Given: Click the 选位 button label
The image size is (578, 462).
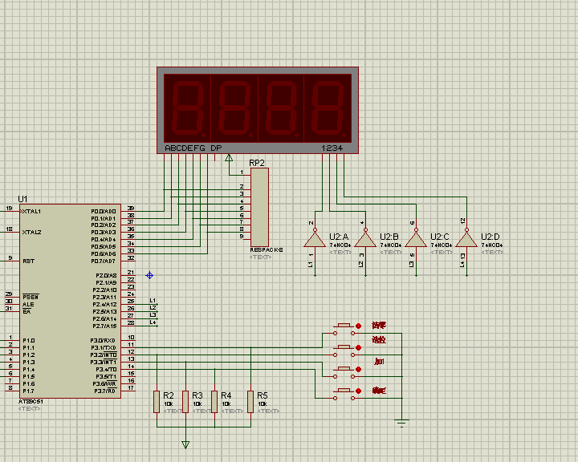Looking at the screenshot, I should (379, 340).
